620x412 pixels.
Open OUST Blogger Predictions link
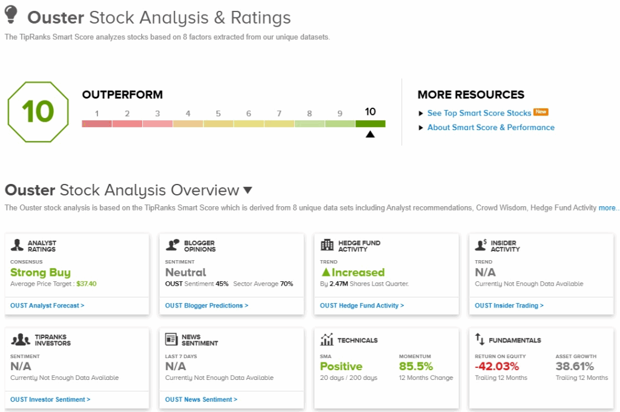click(206, 306)
